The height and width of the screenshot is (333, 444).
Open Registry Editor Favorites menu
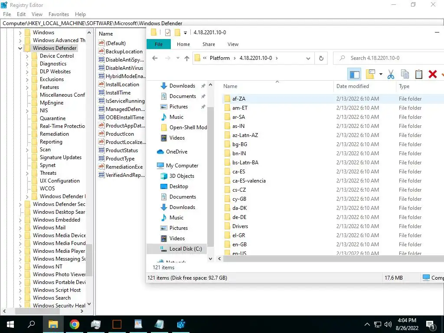point(59,14)
